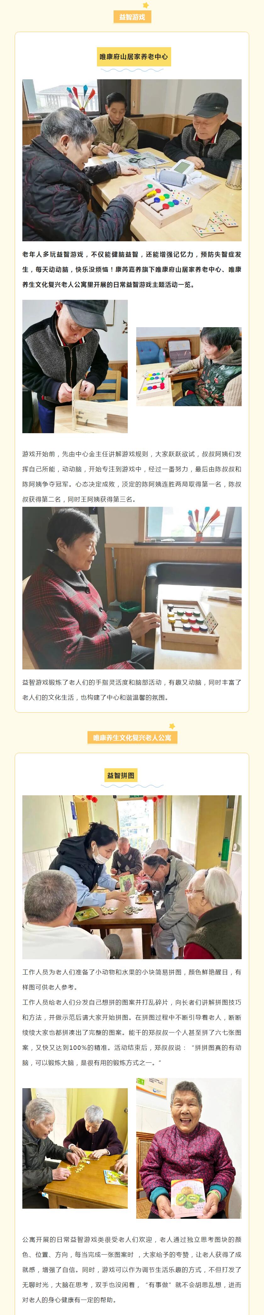Open photo of three elders playing at table
Viewport: 264px width, 1315px height.
coord(132,160)
